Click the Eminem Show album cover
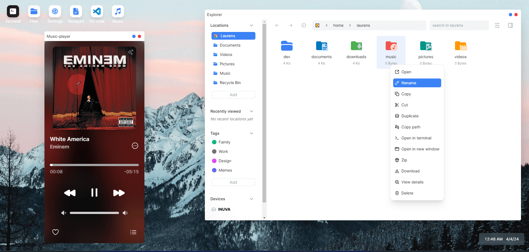 coord(94,88)
